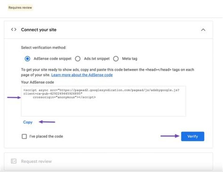223x172 pixels.
Task: Click the AdSense code snippet label text
Action: point(52,59)
